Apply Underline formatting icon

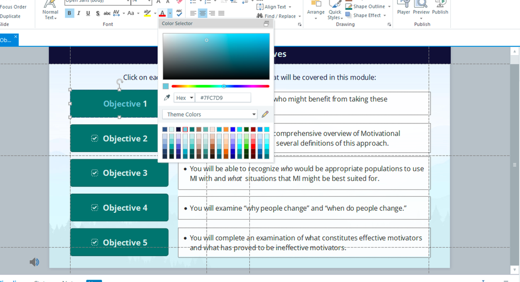(x=88, y=13)
